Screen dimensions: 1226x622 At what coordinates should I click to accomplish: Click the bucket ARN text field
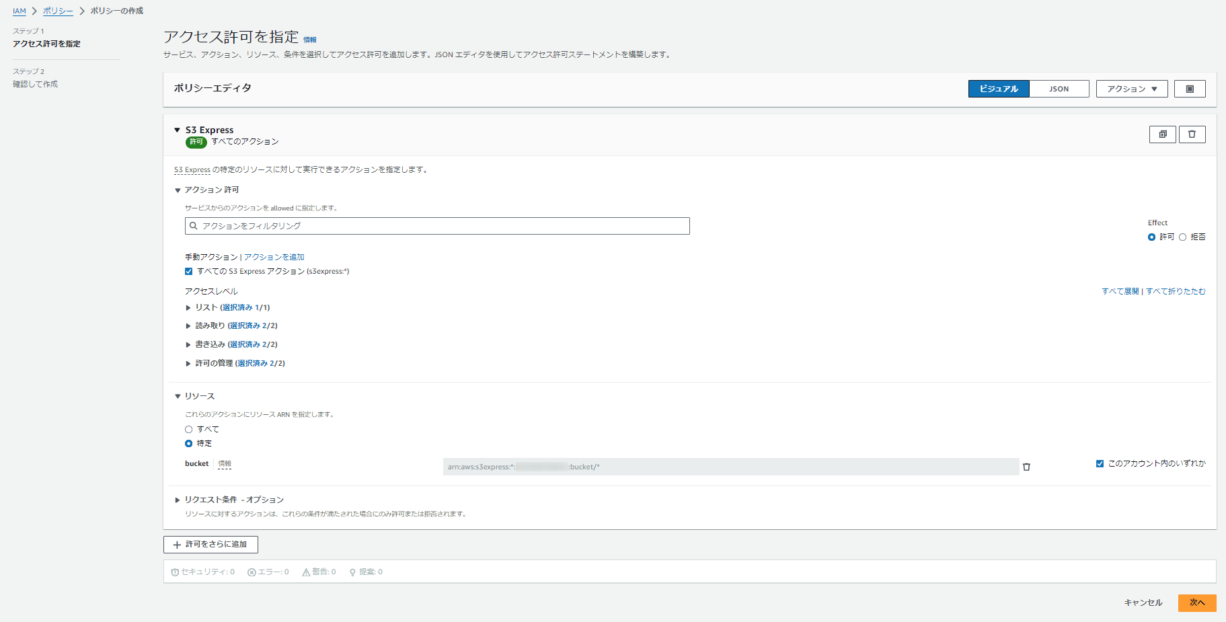pos(731,467)
